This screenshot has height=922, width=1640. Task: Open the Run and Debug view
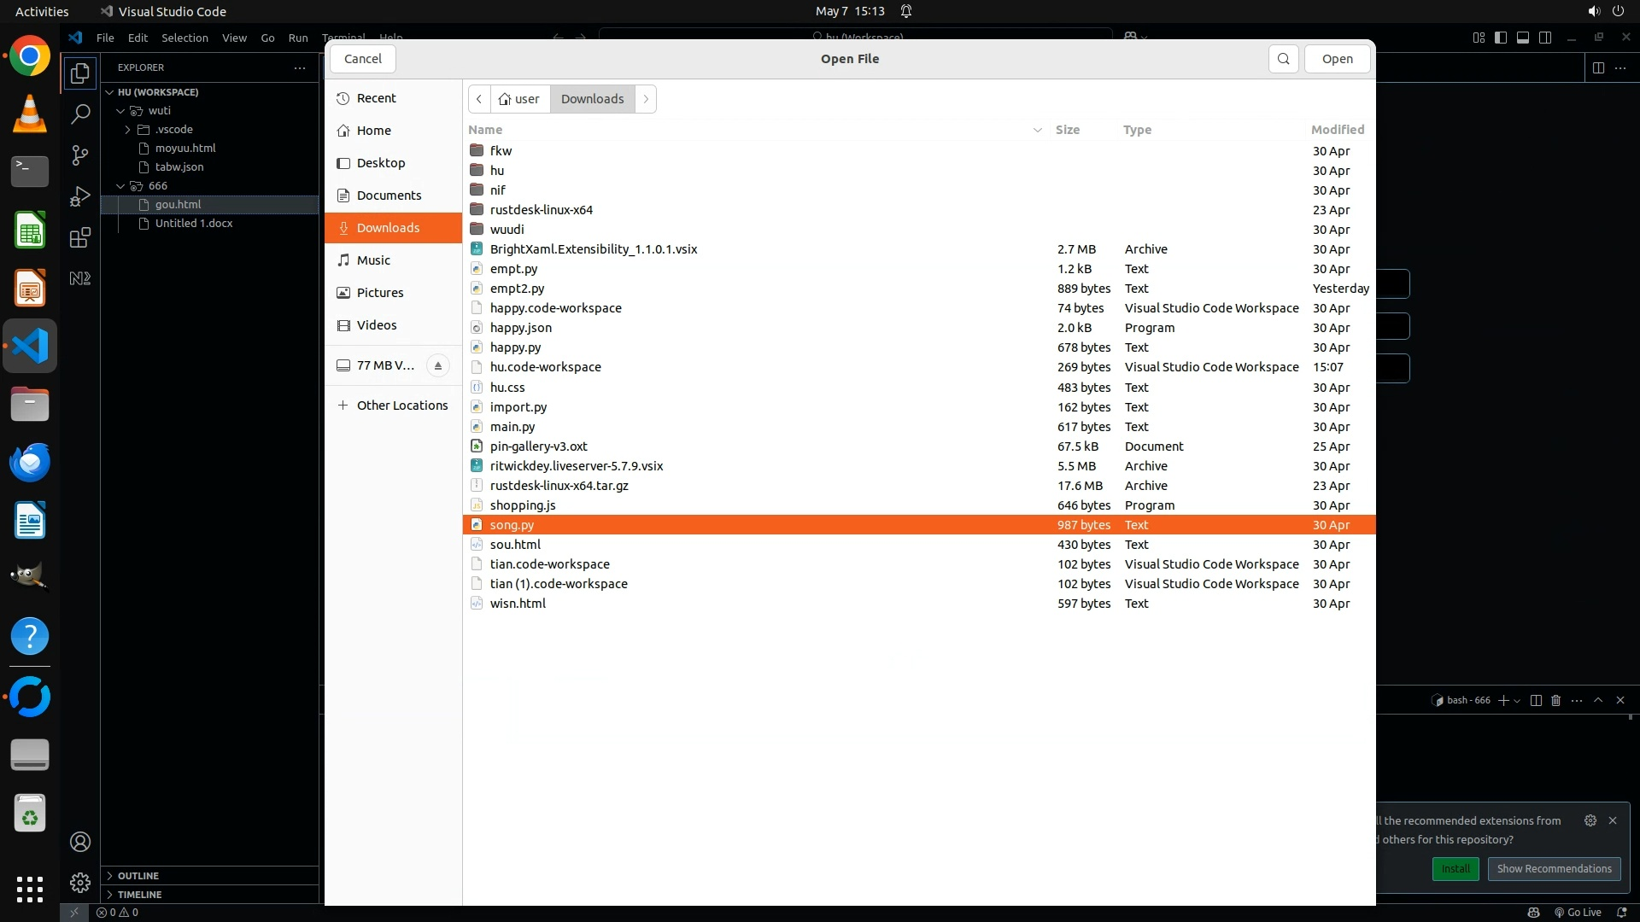pos(80,196)
